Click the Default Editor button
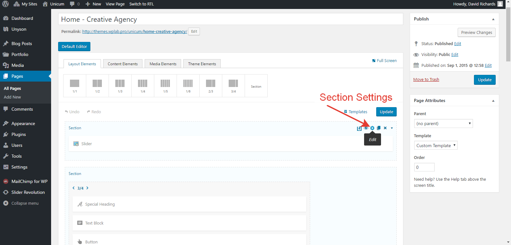Viewport: 511px width, 245px height. point(74,46)
